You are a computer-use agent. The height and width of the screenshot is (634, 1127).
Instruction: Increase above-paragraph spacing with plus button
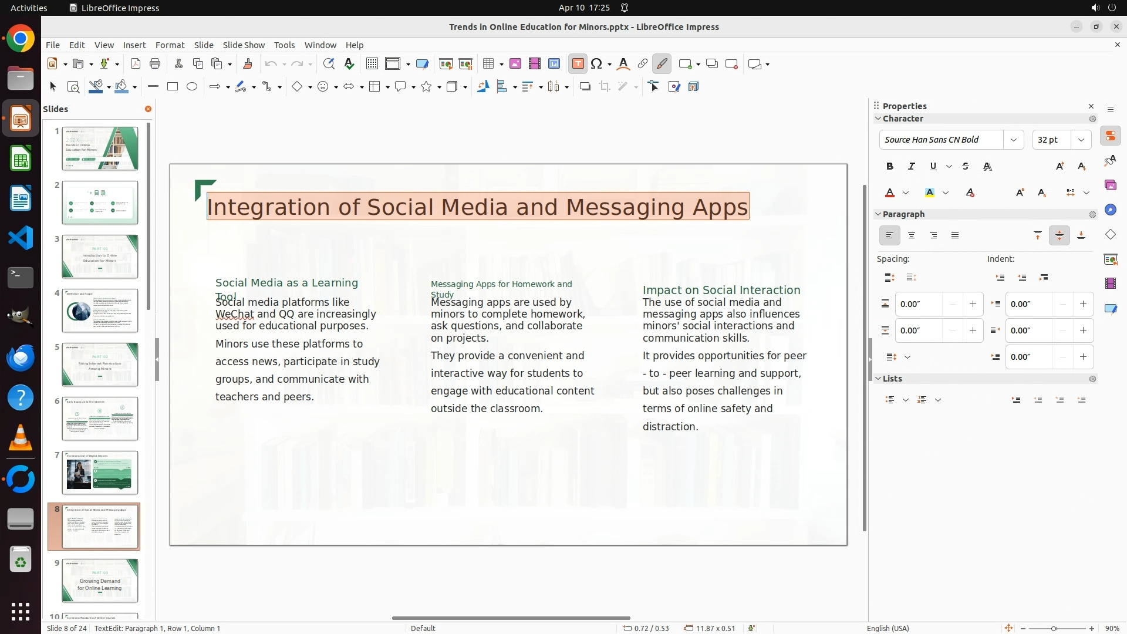point(973,304)
